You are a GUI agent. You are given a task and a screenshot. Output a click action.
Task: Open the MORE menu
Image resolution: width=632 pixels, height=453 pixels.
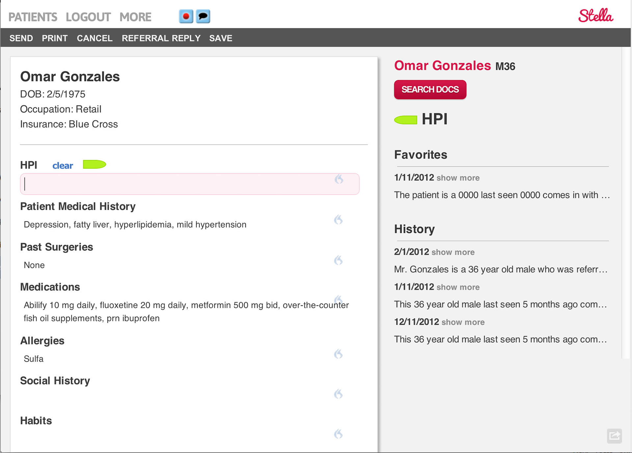coord(135,17)
